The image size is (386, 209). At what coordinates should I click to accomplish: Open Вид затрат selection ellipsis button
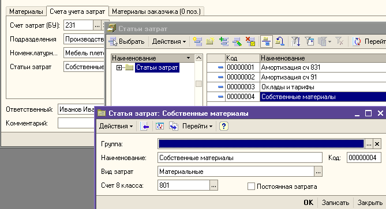click(318, 172)
